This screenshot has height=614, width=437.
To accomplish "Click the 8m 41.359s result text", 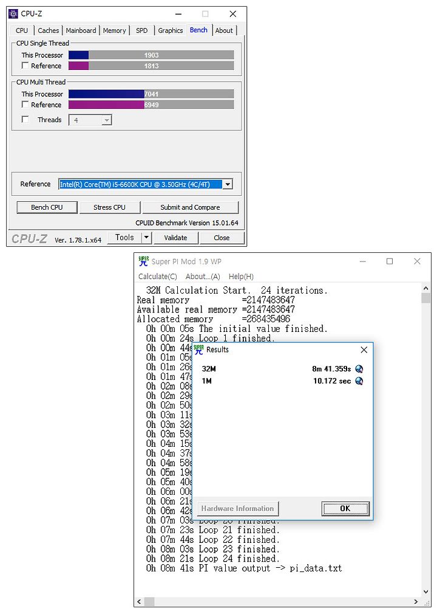I will [x=331, y=369].
